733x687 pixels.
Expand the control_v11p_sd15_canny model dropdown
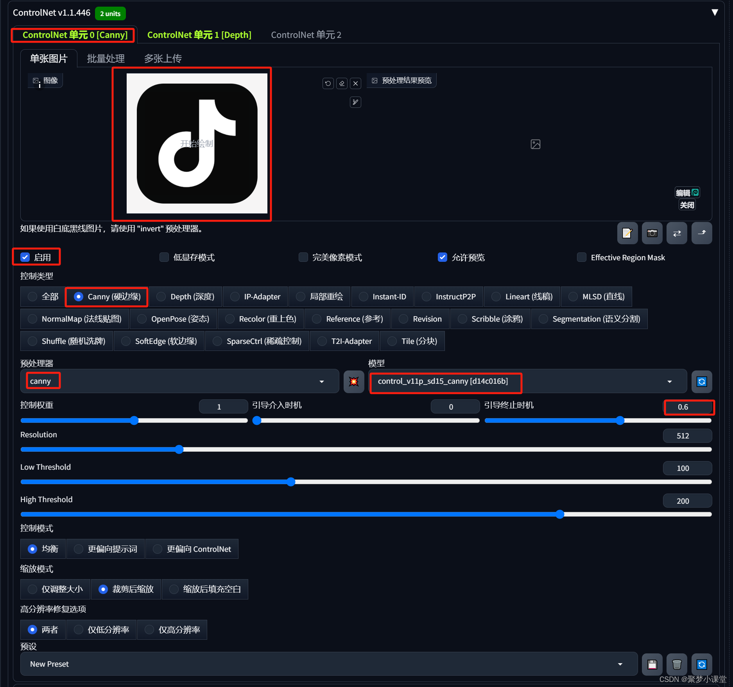click(x=527, y=381)
